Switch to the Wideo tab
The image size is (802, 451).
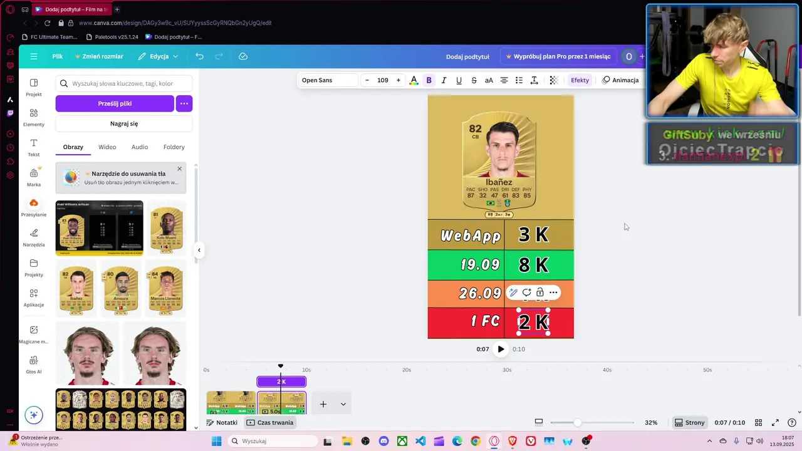107,147
